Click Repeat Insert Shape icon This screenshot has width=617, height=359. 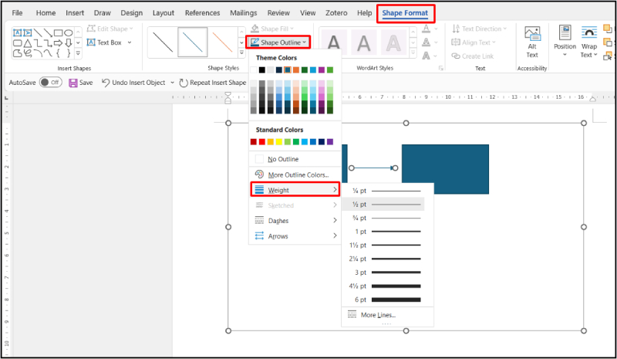tap(184, 83)
